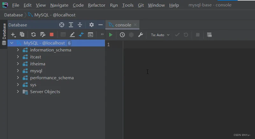Open the View menu

tap(41, 5)
